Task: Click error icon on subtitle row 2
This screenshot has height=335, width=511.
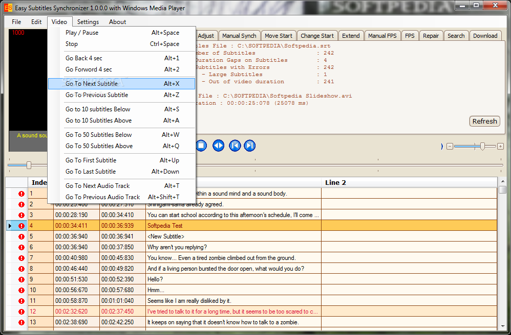Action: tap(22, 204)
